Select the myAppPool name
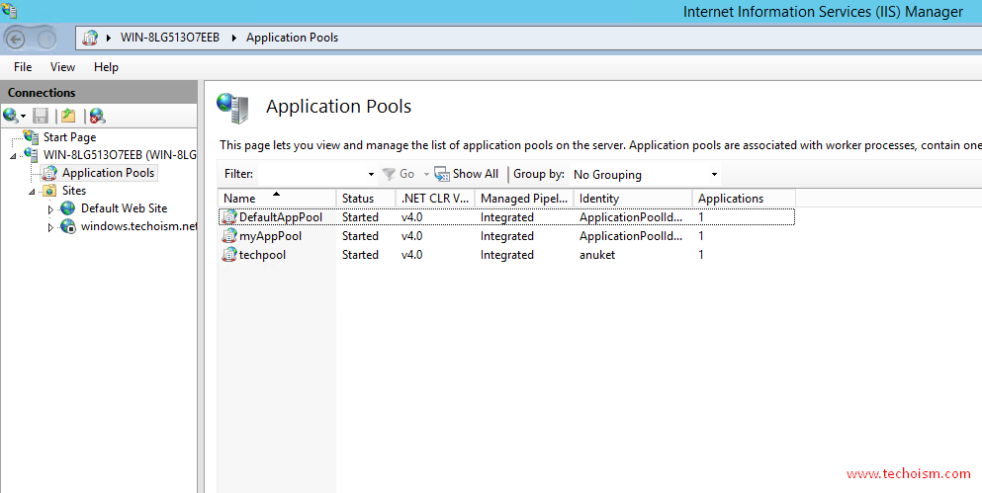The width and height of the screenshot is (982, 493). [x=270, y=236]
